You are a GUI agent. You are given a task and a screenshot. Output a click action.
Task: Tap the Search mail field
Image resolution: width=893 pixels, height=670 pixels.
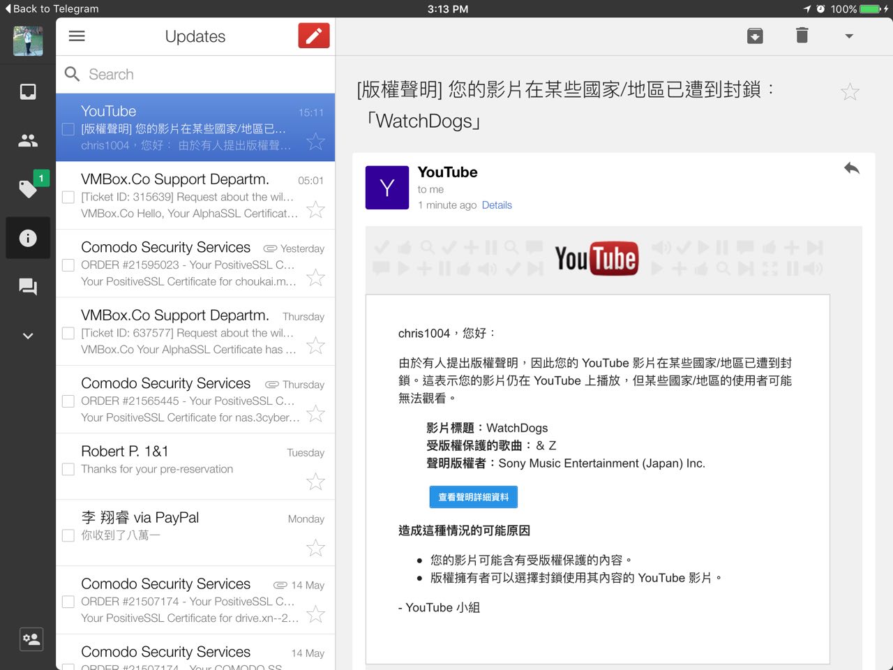coord(202,74)
